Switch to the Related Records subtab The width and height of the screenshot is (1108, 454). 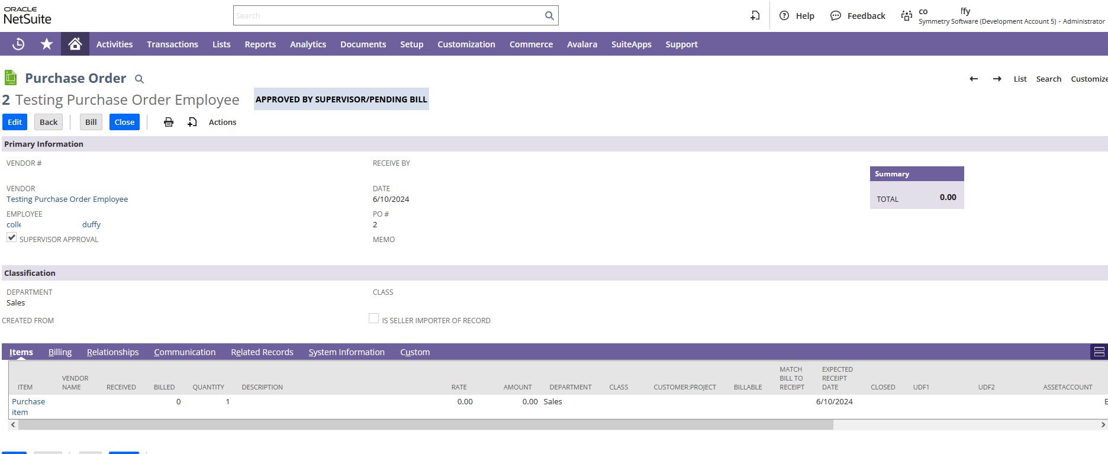coord(262,352)
